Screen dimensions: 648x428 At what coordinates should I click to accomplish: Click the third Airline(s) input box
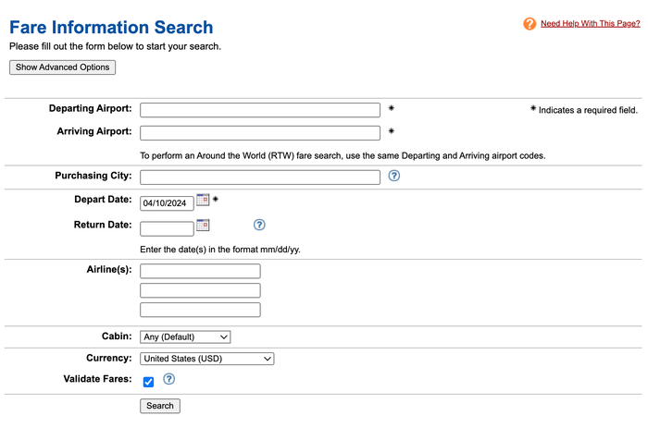200,310
